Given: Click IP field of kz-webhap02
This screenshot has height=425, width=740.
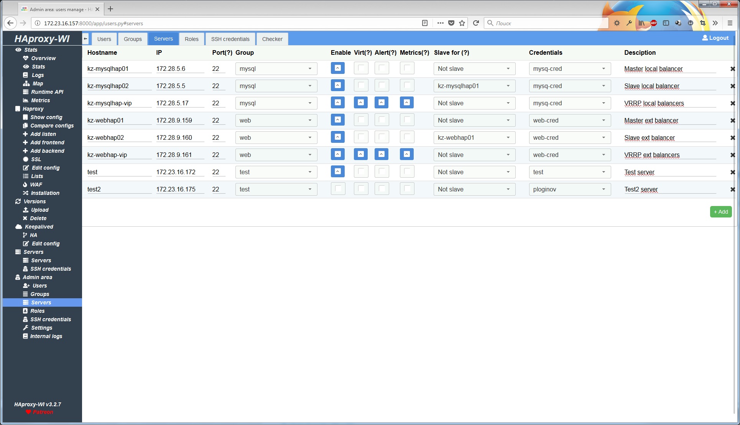Looking at the screenshot, I should pyautogui.click(x=179, y=138).
